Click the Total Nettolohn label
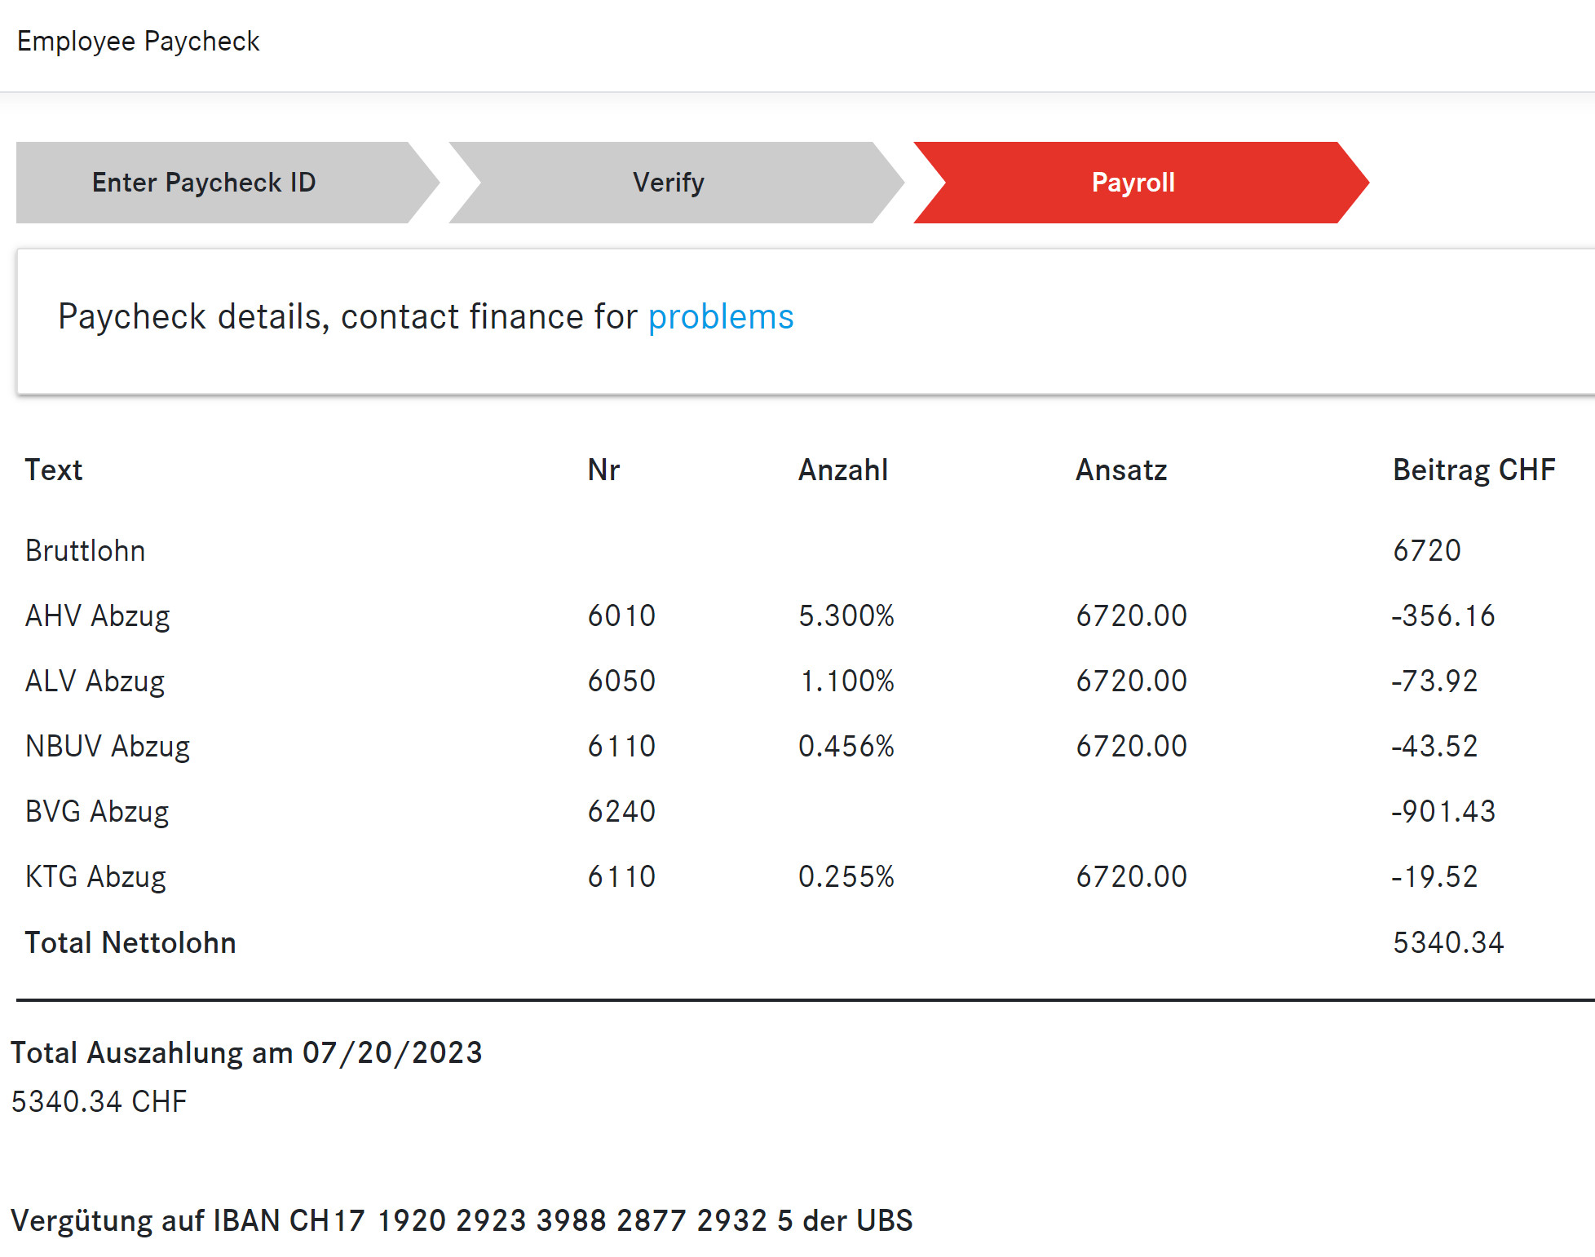Viewport: 1595px width, 1257px height. pos(130,943)
